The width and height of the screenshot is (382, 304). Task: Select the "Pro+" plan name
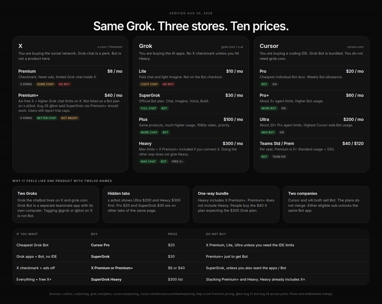pos(264,95)
